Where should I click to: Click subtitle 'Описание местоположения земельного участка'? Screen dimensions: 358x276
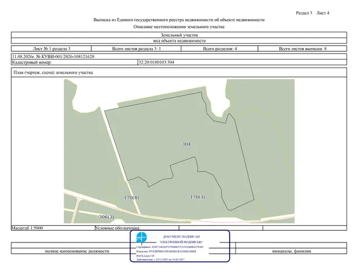pyautogui.click(x=179, y=27)
